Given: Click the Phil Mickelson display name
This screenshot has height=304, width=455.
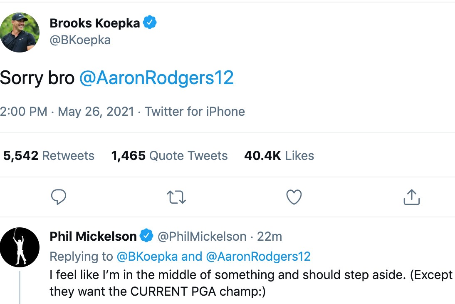Looking at the screenshot, I should click(93, 237).
